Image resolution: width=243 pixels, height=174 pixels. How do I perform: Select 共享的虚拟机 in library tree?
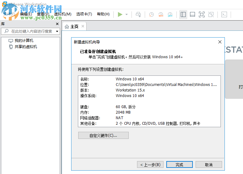tap(26, 47)
